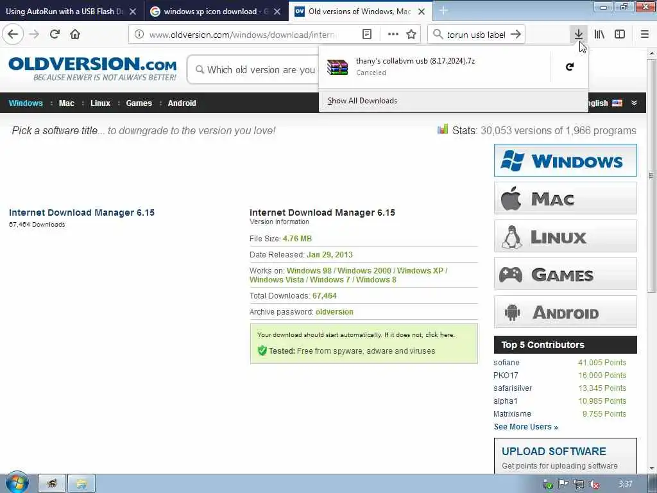Click the muted volume tray icon
The width and height of the screenshot is (657, 493).
(x=593, y=485)
